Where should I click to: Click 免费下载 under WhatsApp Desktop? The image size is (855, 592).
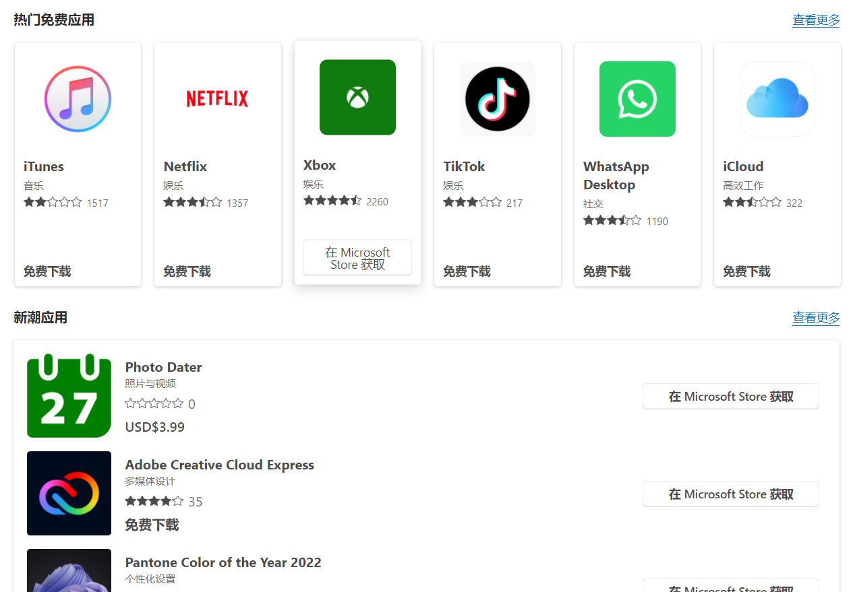607,271
